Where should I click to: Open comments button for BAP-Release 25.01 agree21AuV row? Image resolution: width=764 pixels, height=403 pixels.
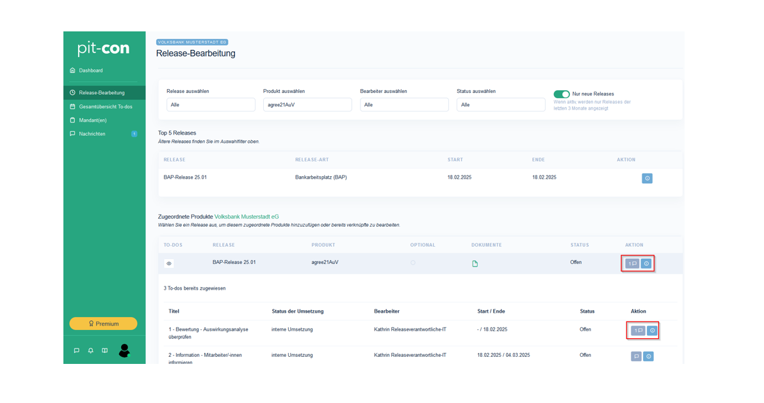tap(632, 263)
